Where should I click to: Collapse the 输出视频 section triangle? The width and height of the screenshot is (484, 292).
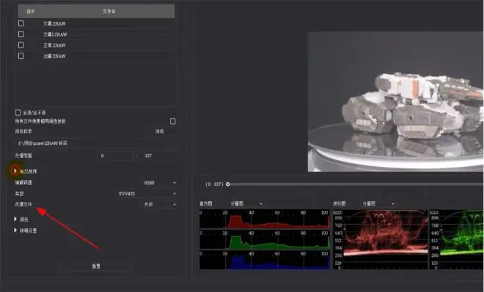tap(15, 171)
